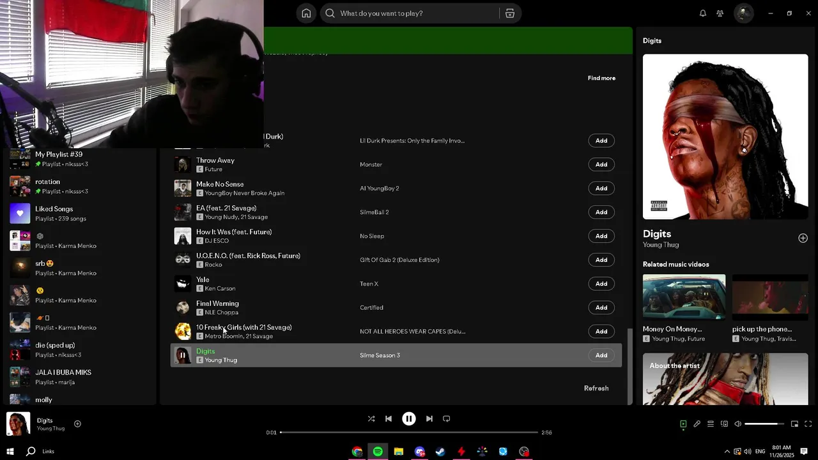Mute the volume speaker icon
The height and width of the screenshot is (460, 818).
click(737, 424)
